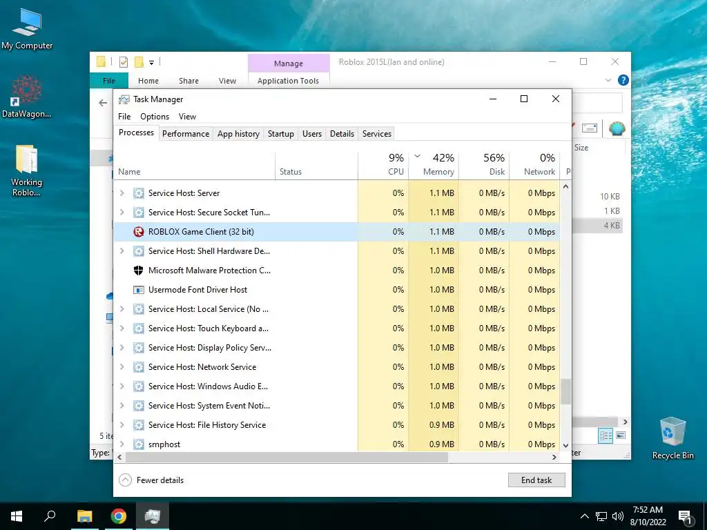
Task: Switch to the Services tab
Action: [377, 134]
